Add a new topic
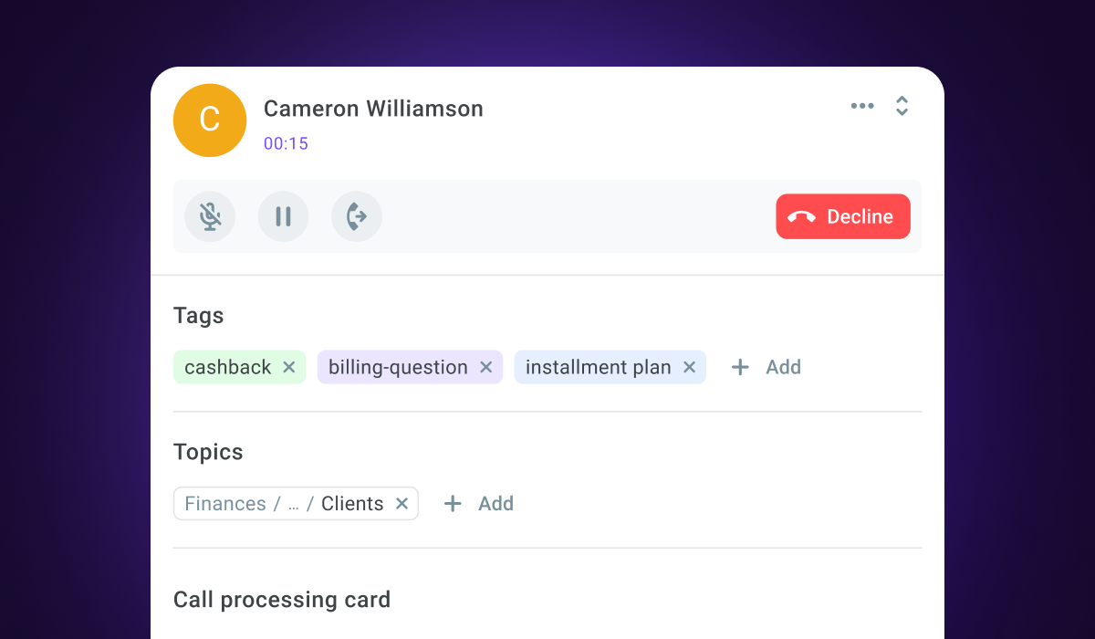This screenshot has height=639, width=1095. pyautogui.click(x=478, y=504)
